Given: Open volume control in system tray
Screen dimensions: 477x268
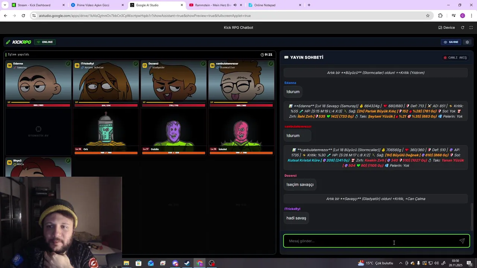Looking at the screenshot, I should (436, 263).
